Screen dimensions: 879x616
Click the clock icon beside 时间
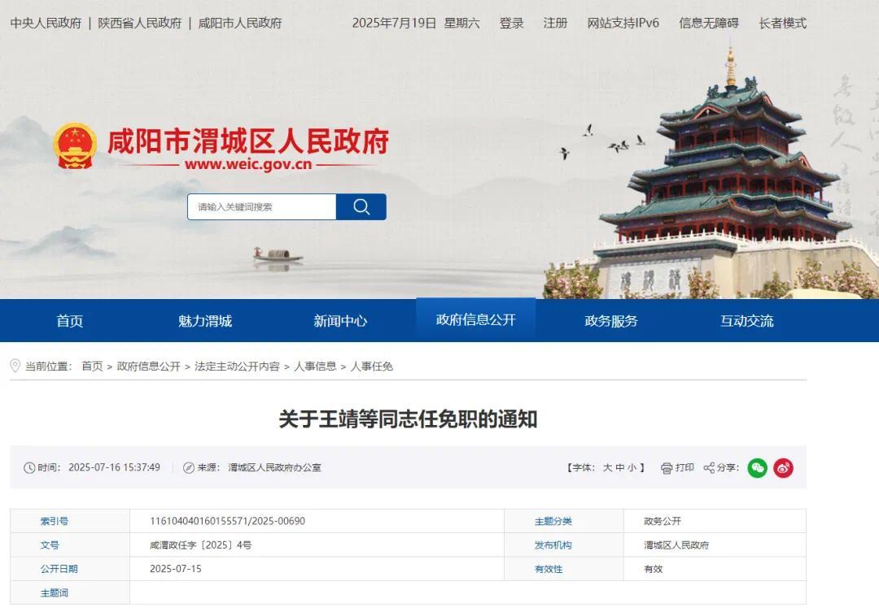click(x=30, y=467)
